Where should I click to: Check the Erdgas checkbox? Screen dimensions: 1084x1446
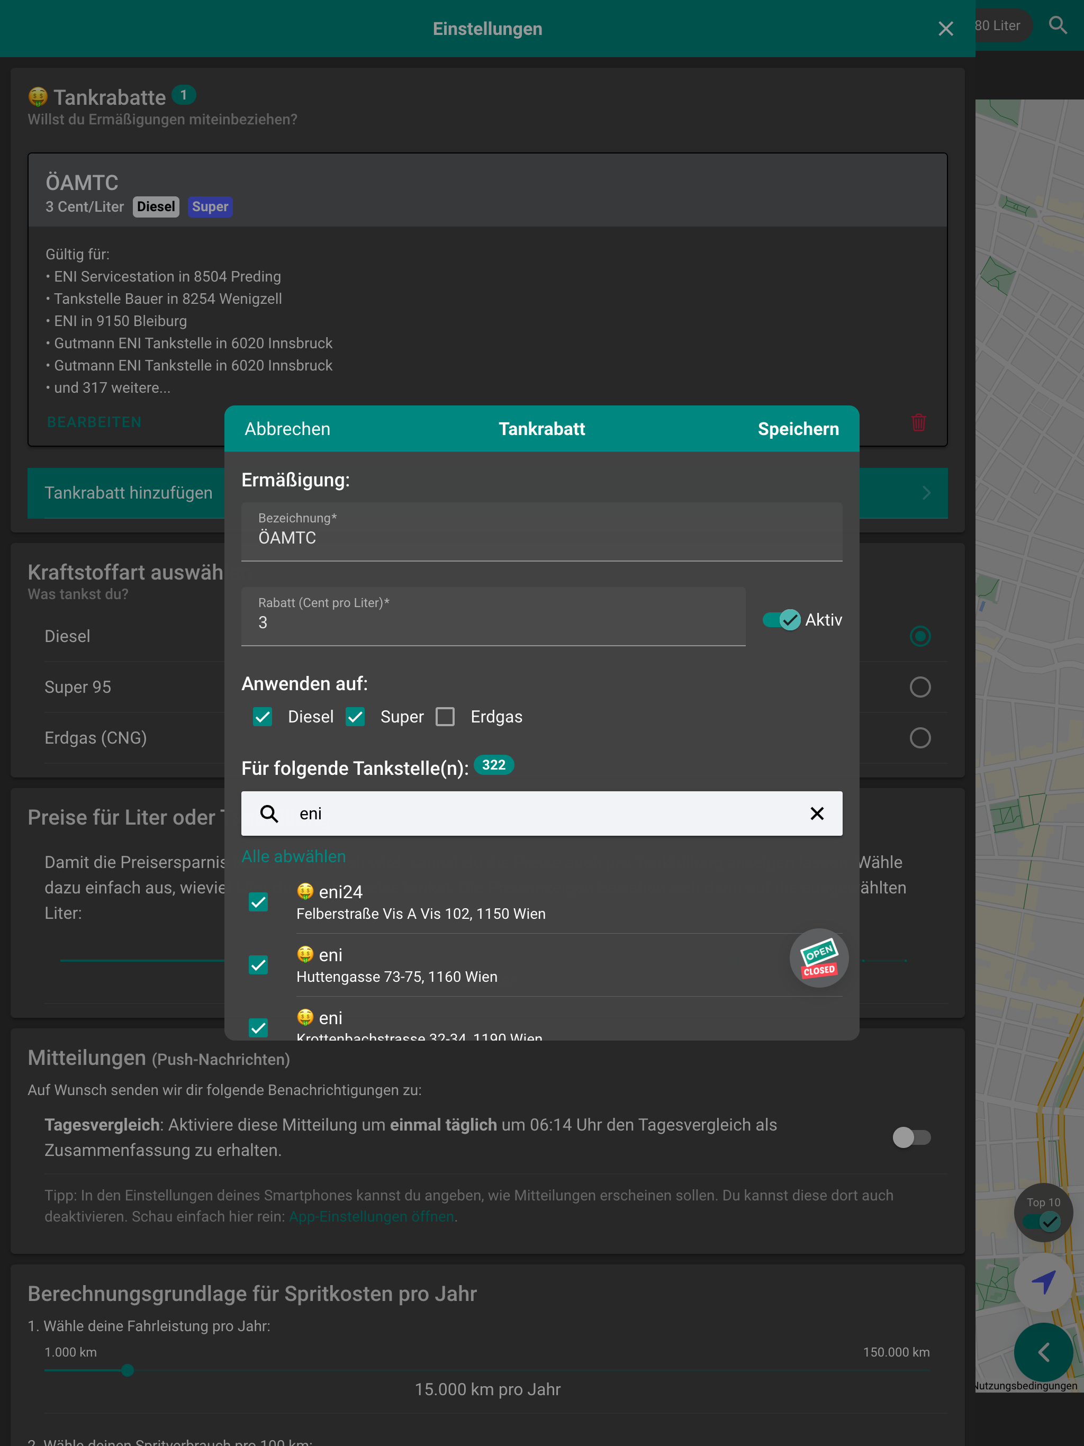[445, 717]
